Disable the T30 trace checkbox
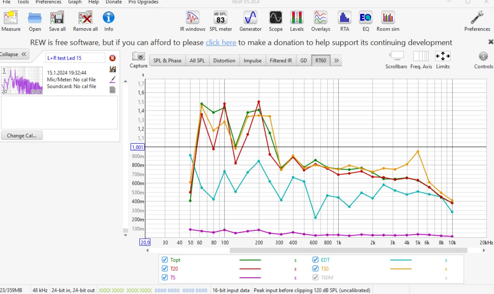Image resolution: width=494 pixels, height=294 pixels. [315, 268]
